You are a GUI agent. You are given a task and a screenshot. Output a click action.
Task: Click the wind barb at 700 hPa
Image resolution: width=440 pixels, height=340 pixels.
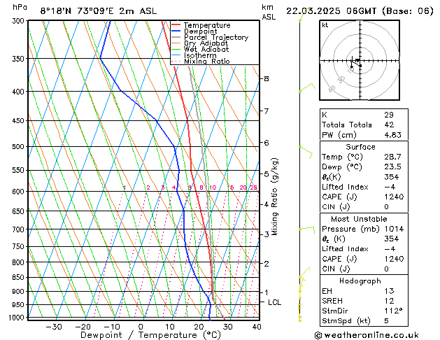[x=307, y=229]
